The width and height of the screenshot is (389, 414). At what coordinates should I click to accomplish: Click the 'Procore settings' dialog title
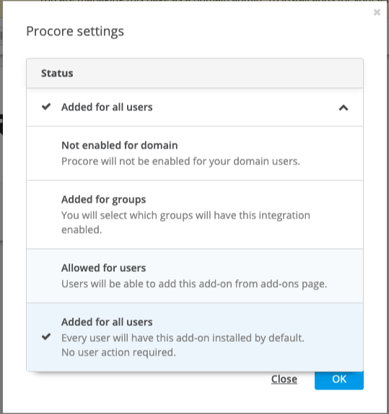click(x=75, y=32)
